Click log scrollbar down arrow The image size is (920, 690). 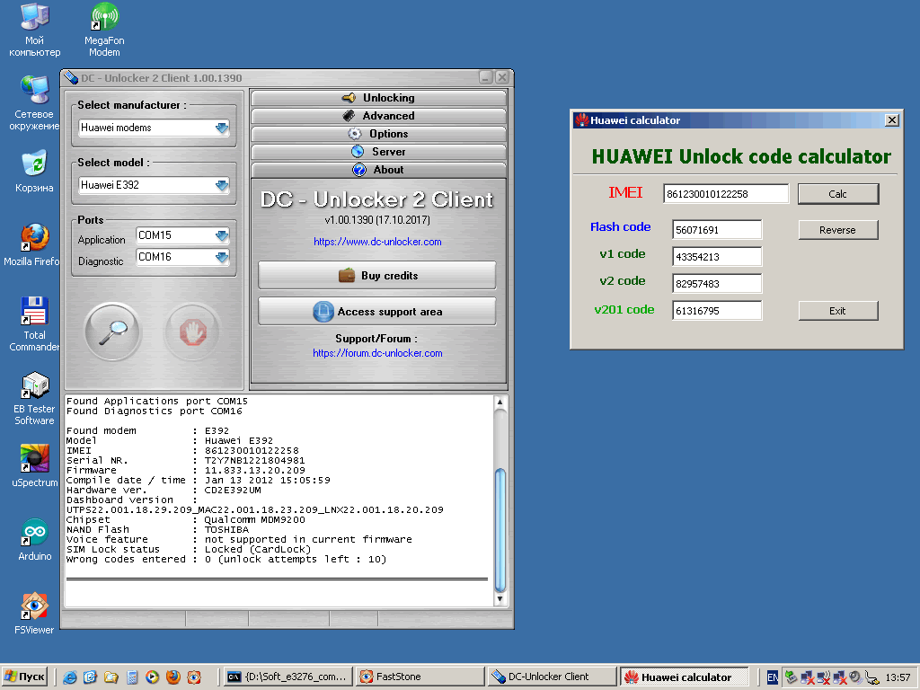click(x=500, y=599)
